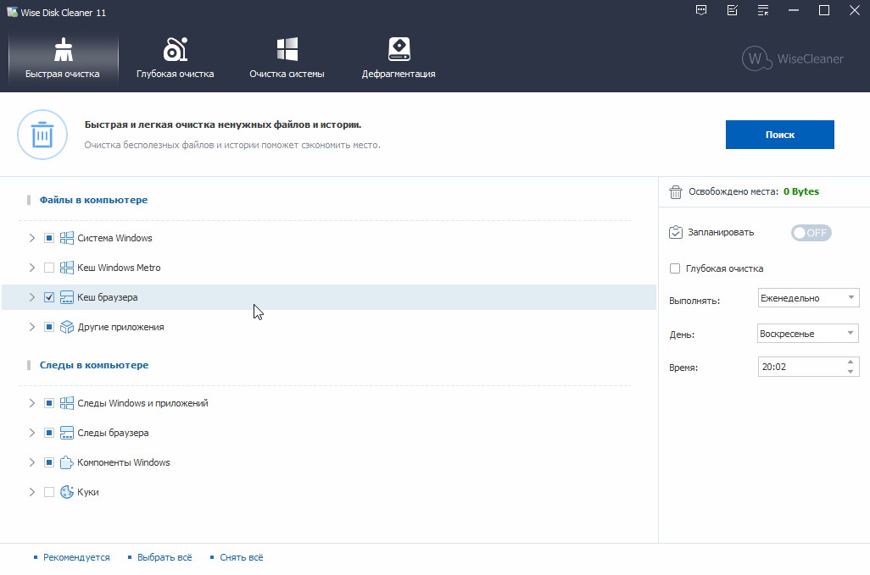Click the large trash bin icon
Screen dimensions: 870x575
pos(42,135)
